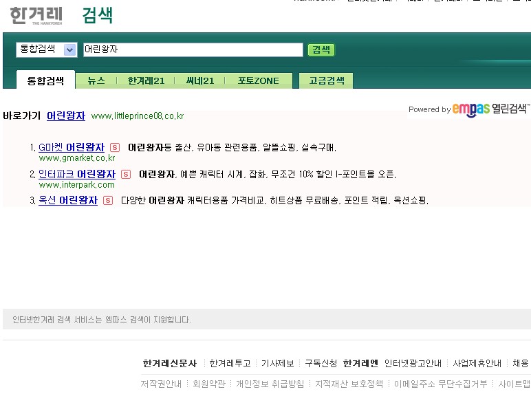Click the G마켓 description about 출산, 유아동 관련용품

pyautogui.click(x=232, y=148)
